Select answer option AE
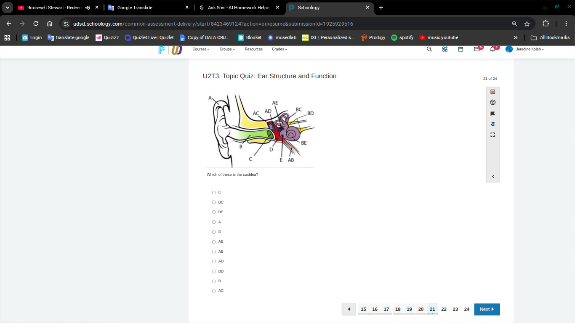This screenshot has width=575, height=323. [214, 252]
